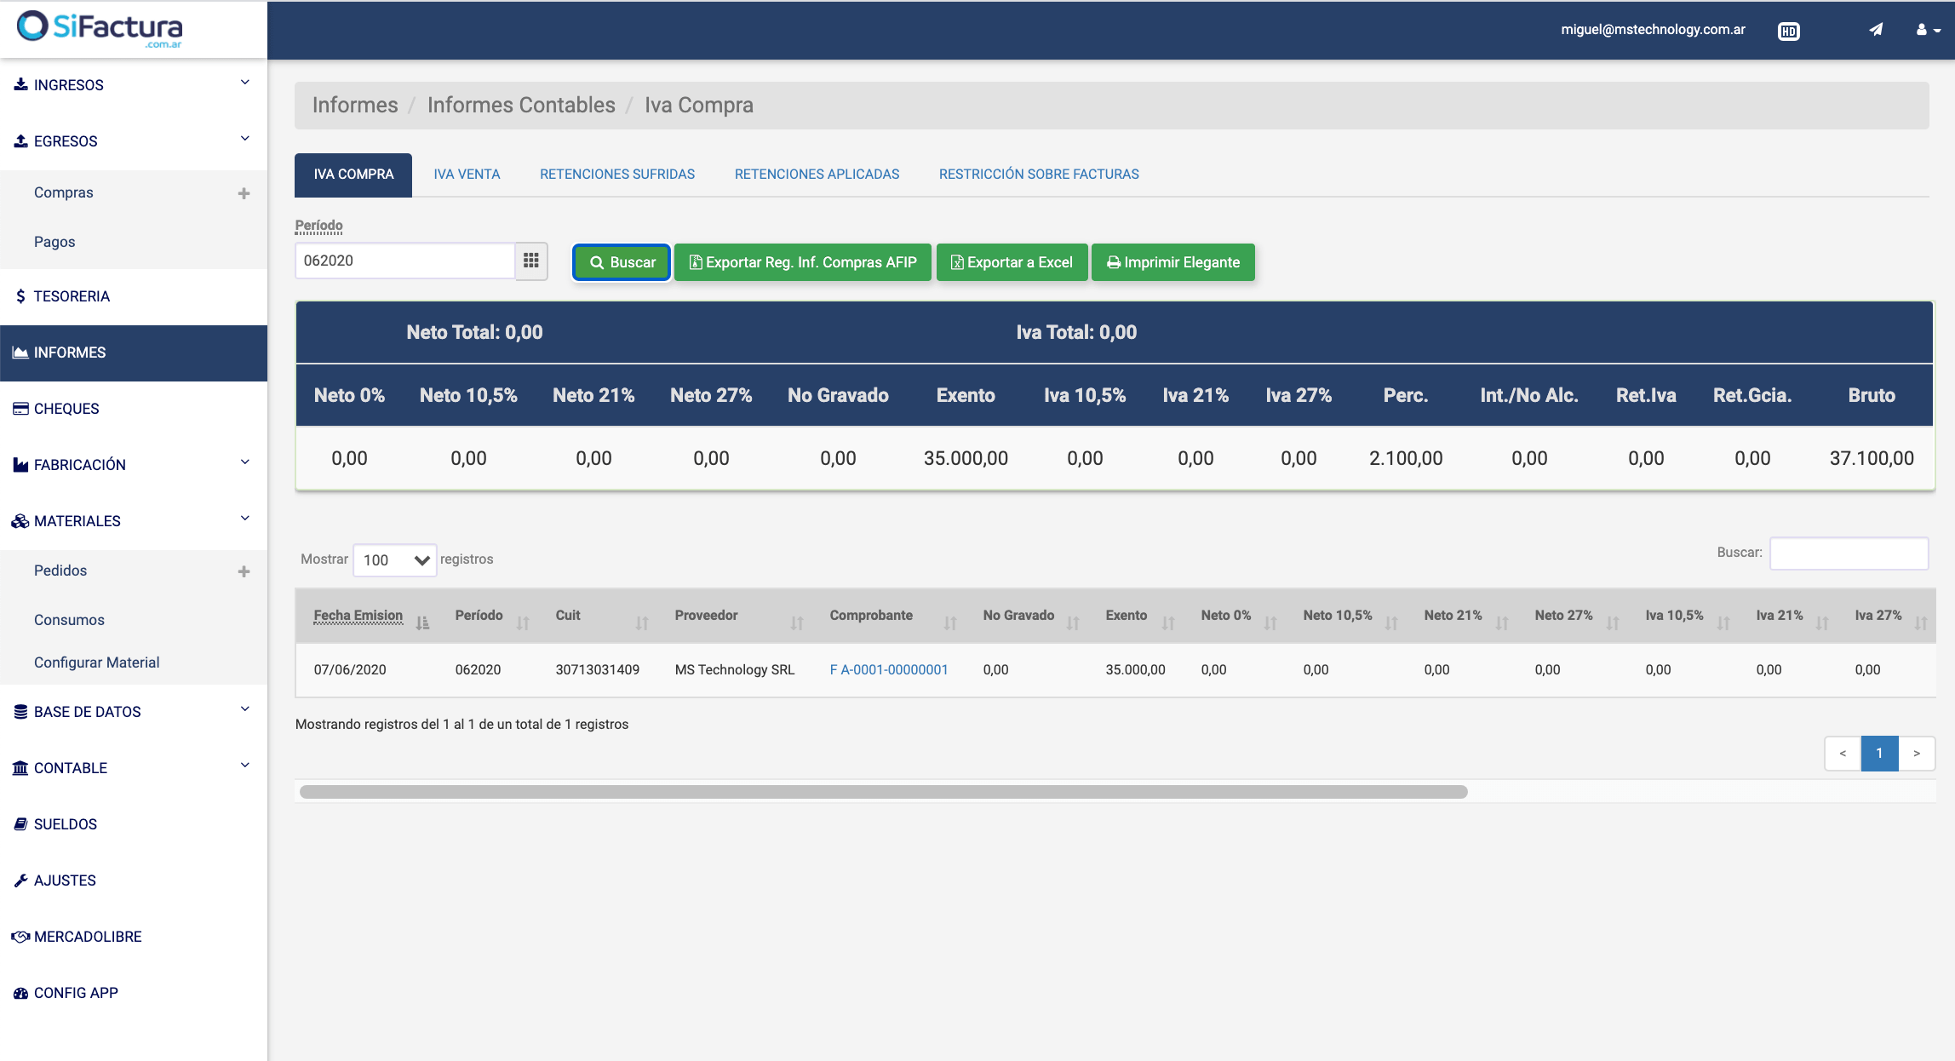Go to next page of results
The width and height of the screenshot is (1955, 1061).
pyautogui.click(x=1917, y=754)
